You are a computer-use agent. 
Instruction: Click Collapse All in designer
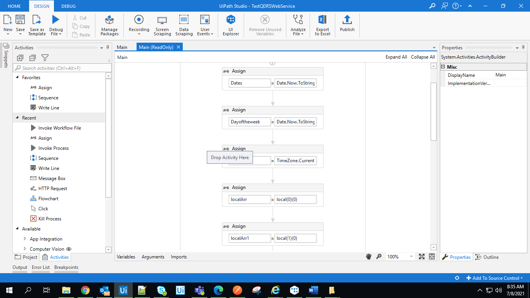coord(423,57)
